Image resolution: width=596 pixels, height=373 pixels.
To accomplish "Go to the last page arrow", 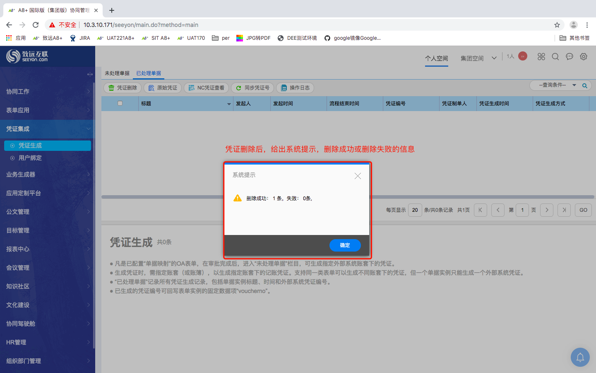I will point(564,210).
